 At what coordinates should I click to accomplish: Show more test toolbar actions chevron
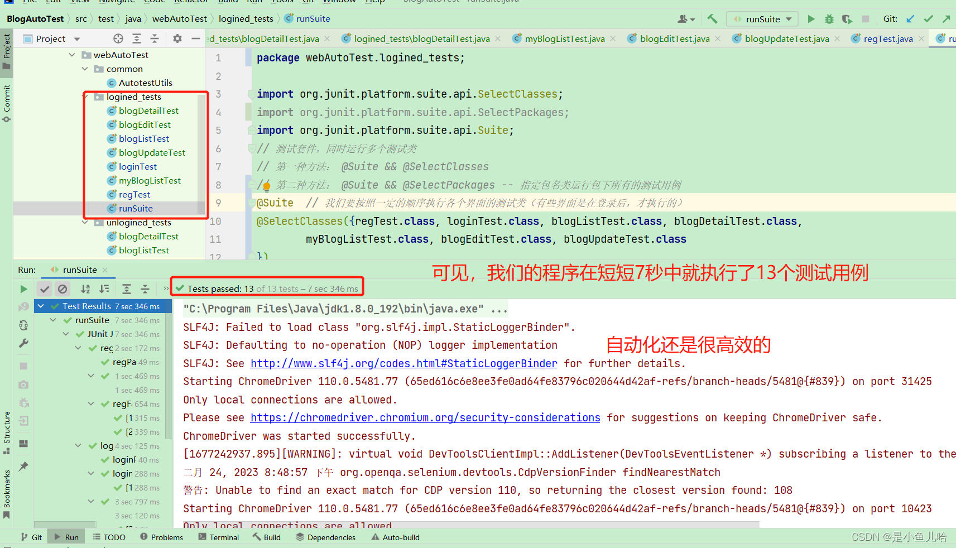point(166,289)
